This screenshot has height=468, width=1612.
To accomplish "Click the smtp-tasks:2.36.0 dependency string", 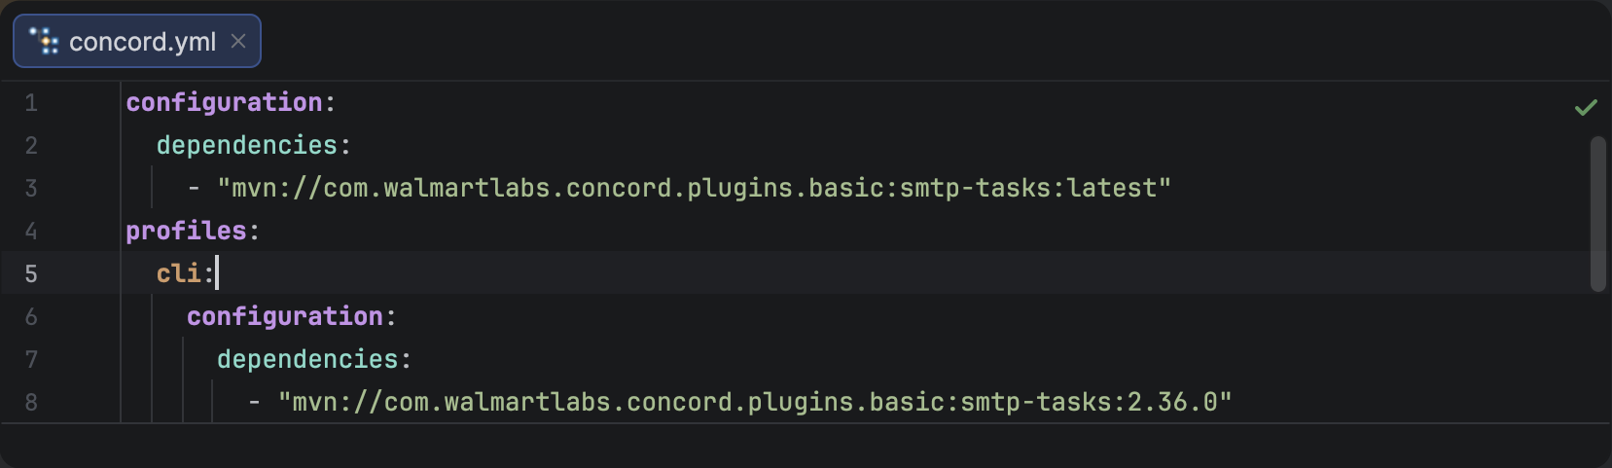I will coord(755,402).
